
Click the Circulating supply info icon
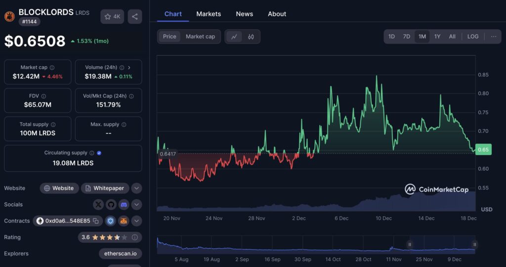click(x=92, y=153)
